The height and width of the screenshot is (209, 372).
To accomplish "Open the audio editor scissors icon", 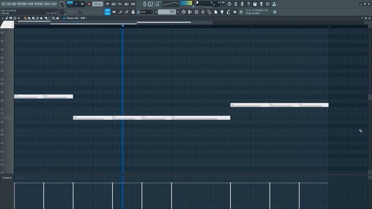I will pyautogui.click(x=235, y=4).
